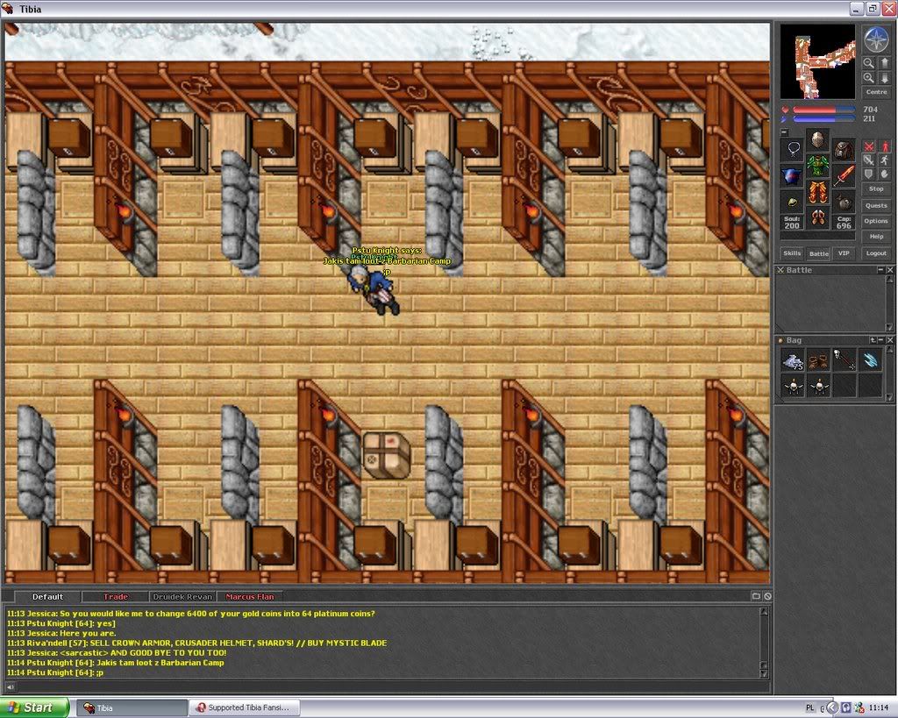This screenshot has width=898, height=718.
Task: Select the blue shield slot
Action: tap(793, 176)
